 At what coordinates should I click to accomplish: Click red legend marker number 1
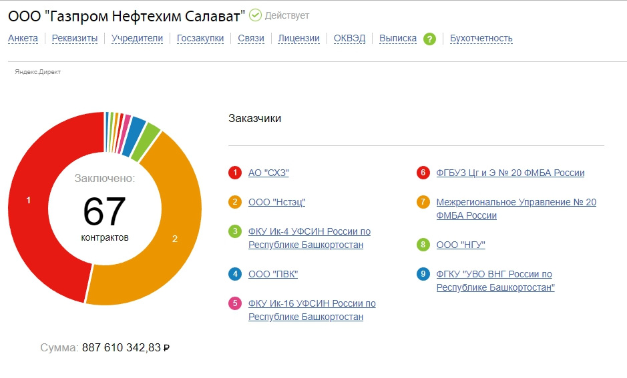(235, 173)
